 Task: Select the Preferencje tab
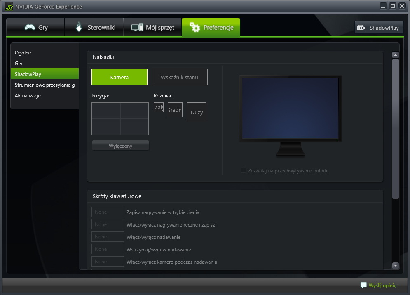click(211, 27)
